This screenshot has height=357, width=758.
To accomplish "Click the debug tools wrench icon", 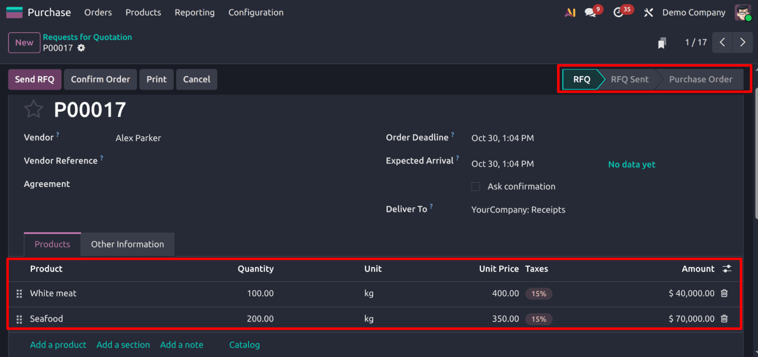I will (648, 13).
